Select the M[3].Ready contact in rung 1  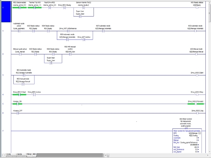tap(33, 31)
